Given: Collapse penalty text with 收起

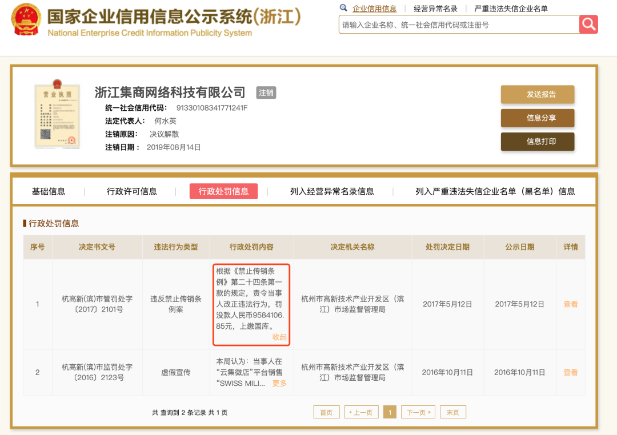Looking at the screenshot, I should coord(279,337).
